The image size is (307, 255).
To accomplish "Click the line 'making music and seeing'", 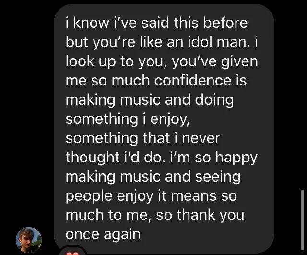I will pos(153,177).
